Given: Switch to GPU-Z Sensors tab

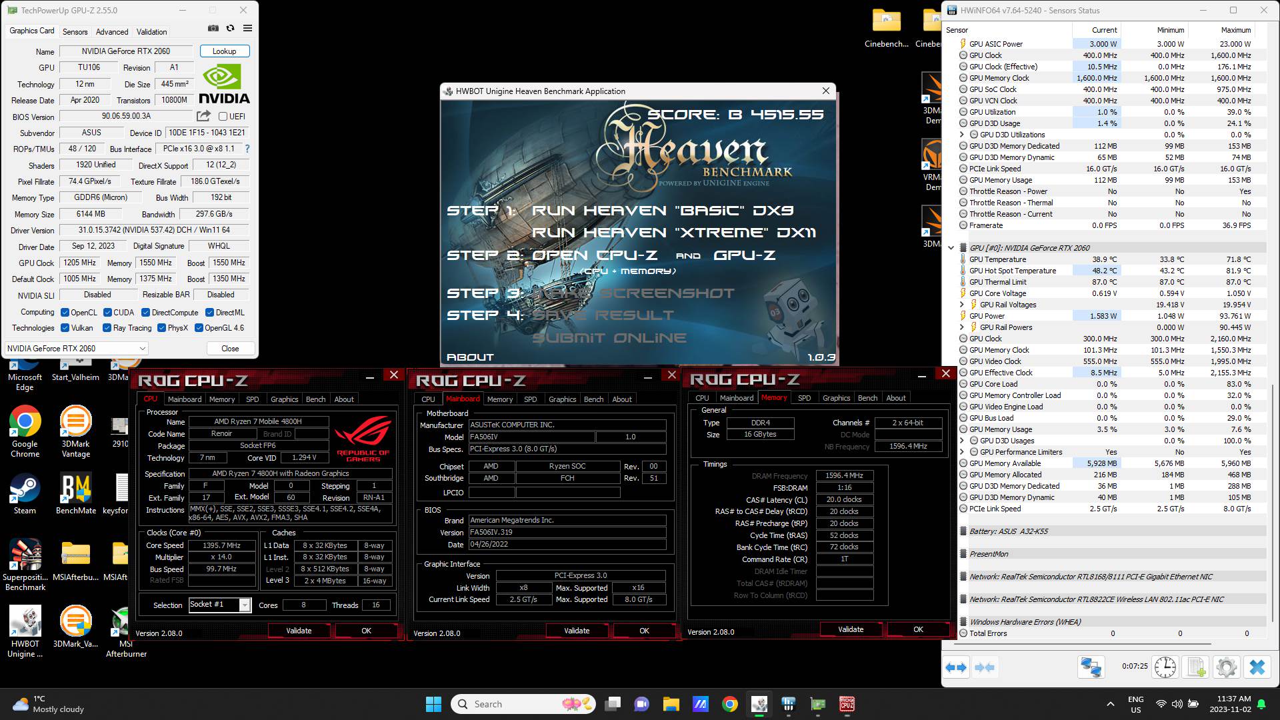Looking at the screenshot, I should click(x=75, y=31).
